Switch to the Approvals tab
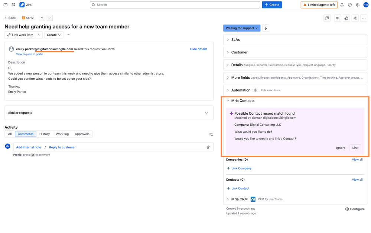Screen dimensions: 371x233 [x=82, y=134]
